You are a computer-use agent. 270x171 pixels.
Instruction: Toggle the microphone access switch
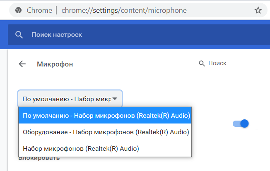pyautogui.click(x=241, y=123)
